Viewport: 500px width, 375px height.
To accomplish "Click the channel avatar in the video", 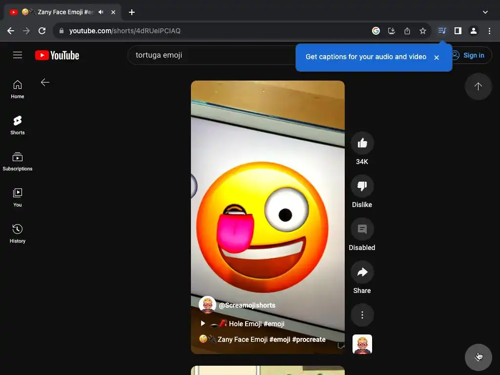I will coord(208,305).
